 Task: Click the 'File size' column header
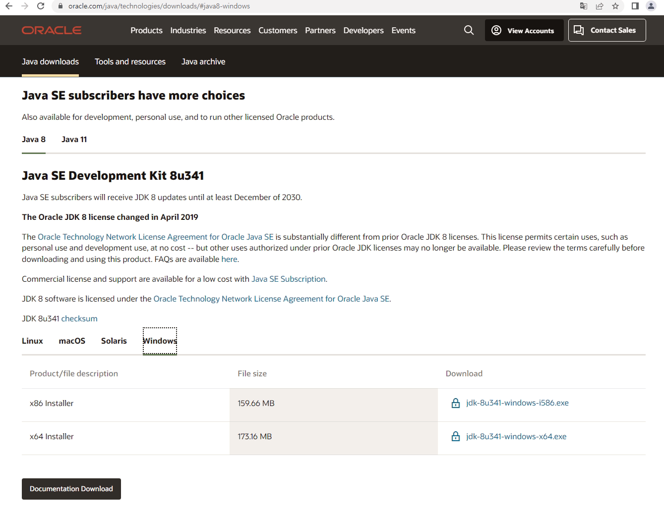252,373
